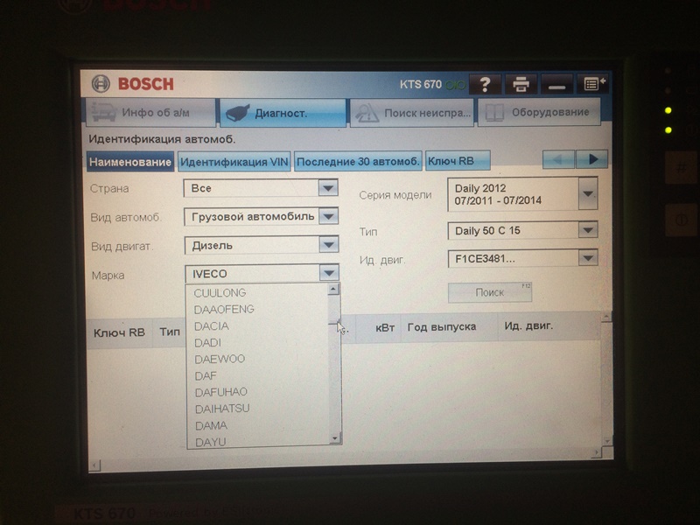Collapse the Марка dropdown arrow

click(330, 273)
